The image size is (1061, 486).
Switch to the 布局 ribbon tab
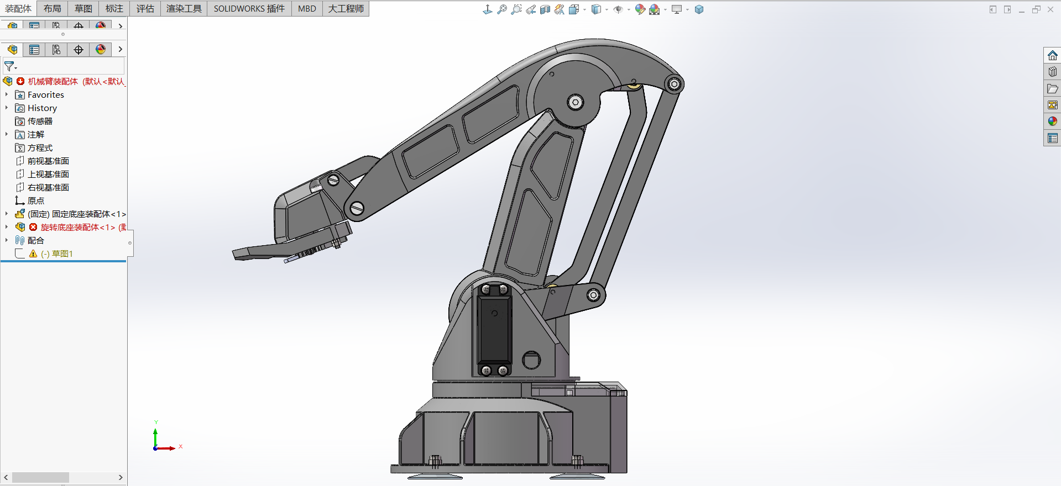[x=53, y=8]
